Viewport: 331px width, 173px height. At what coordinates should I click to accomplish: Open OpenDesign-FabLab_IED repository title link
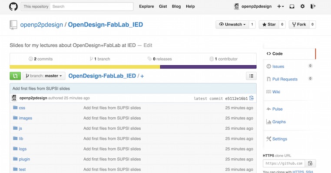(x=105, y=25)
